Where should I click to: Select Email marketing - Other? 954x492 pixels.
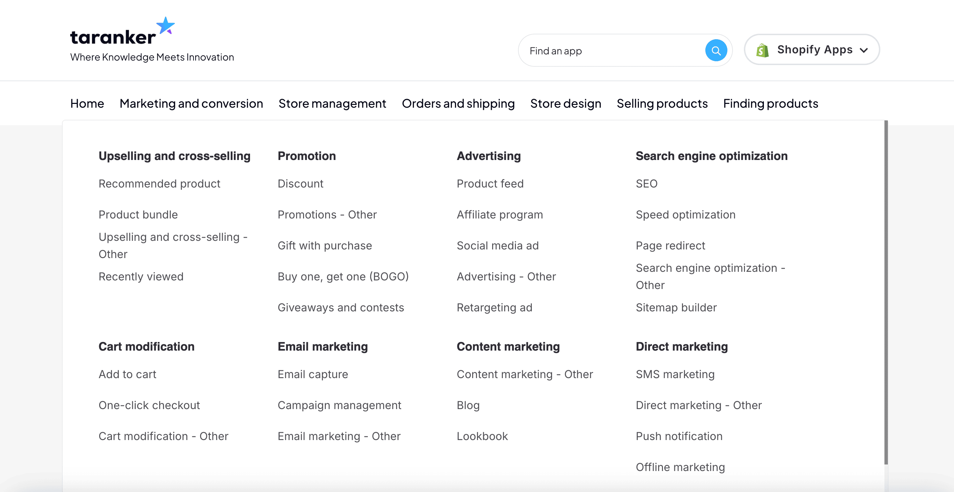click(339, 436)
